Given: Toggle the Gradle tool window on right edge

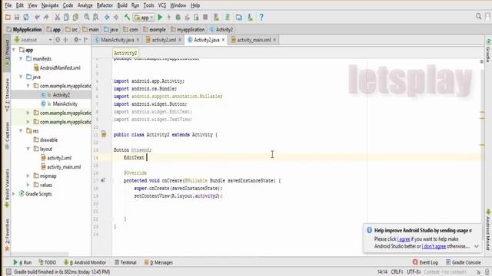Looking at the screenshot, I should tap(488, 50).
